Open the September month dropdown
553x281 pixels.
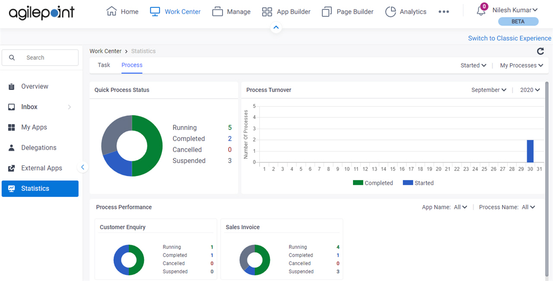(x=489, y=90)
